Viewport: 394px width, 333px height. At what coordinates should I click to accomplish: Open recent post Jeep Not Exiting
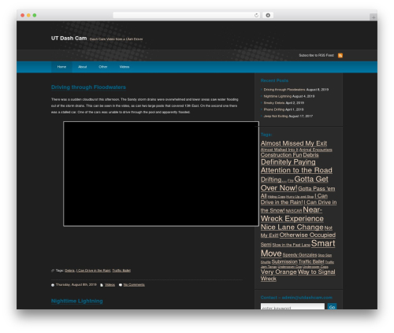276,116
